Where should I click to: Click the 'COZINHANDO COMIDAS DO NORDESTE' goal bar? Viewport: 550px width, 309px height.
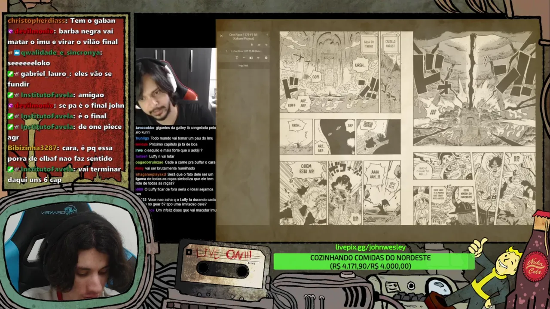[x=374, y=262]
